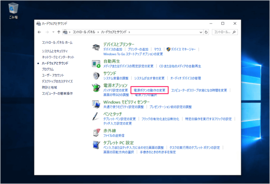Click the title bar ハードウェアとサウンド window icon

tap(38, 24)
